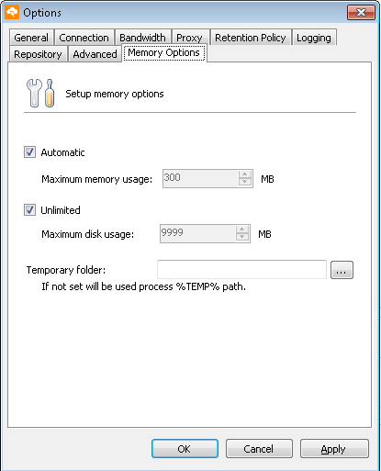
Task: Click the Temporary folder text field
Action: [241, 270]
